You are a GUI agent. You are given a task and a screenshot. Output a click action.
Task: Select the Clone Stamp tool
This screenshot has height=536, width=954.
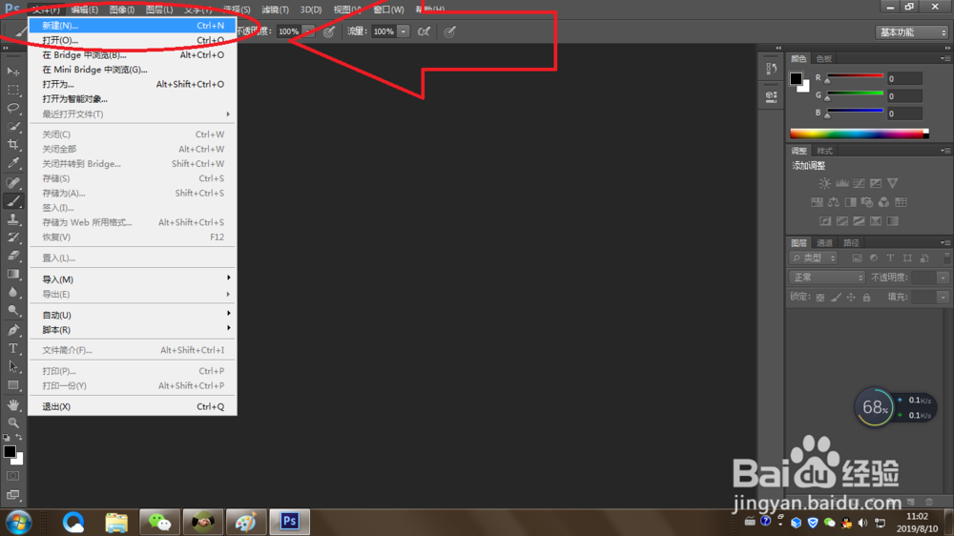pyautogui.click(x=12, y=219)
